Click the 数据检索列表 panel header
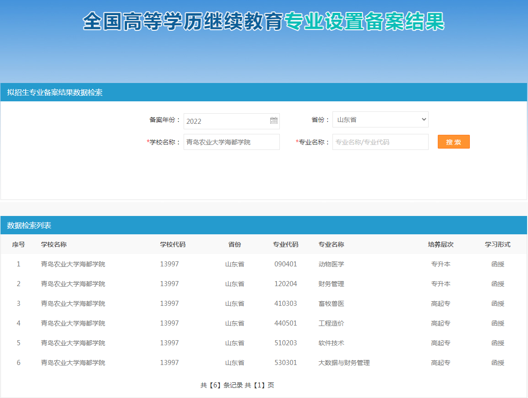The width and height of the screenshot is (528, 398). (29, 226)
